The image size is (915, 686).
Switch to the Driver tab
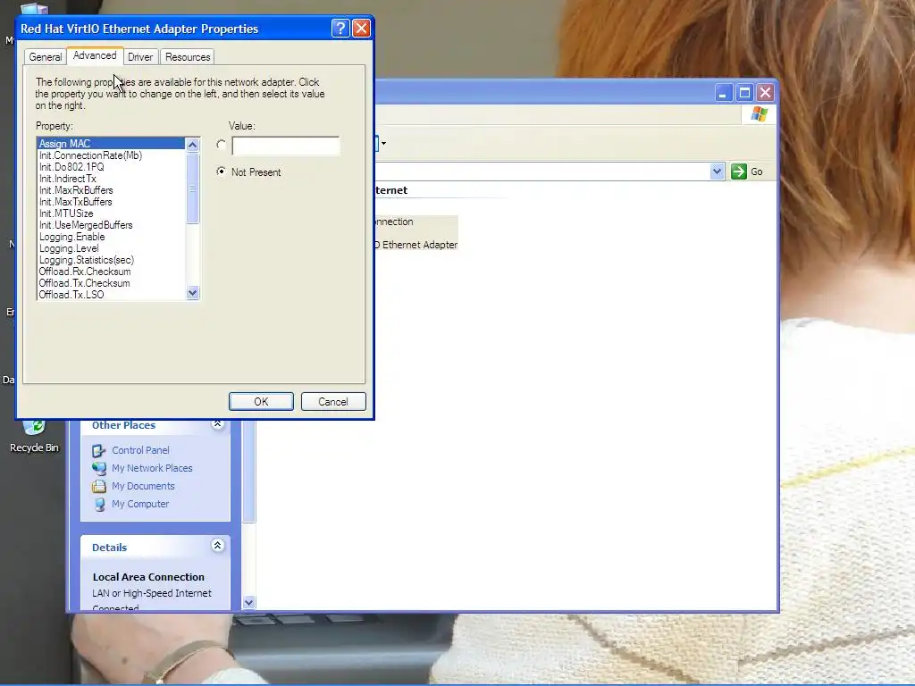pyautogui.click(x=140, y=57)
